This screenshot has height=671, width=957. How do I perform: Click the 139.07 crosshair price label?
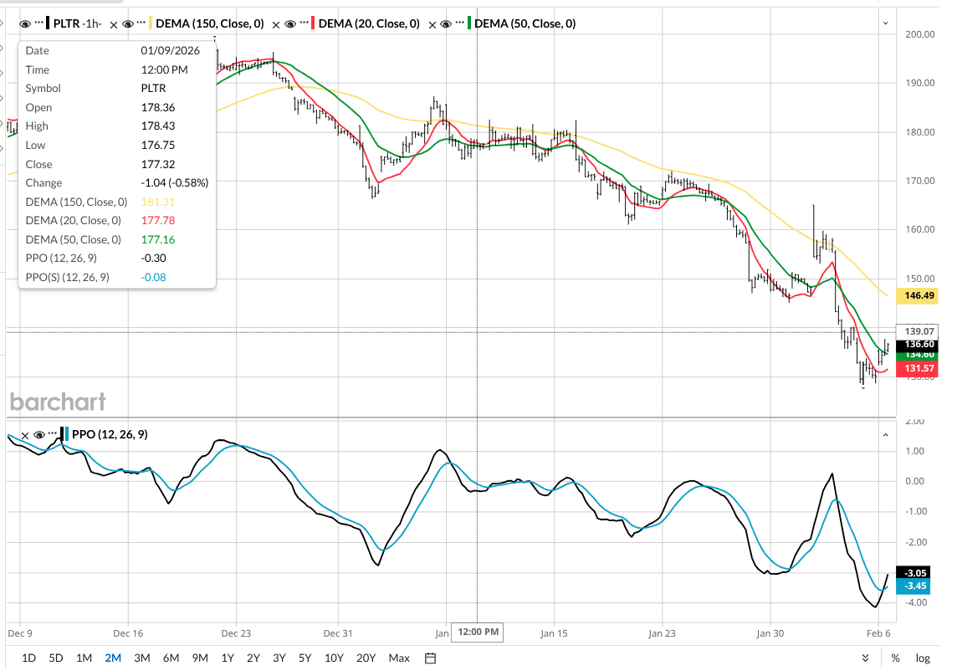pos(918,331)
